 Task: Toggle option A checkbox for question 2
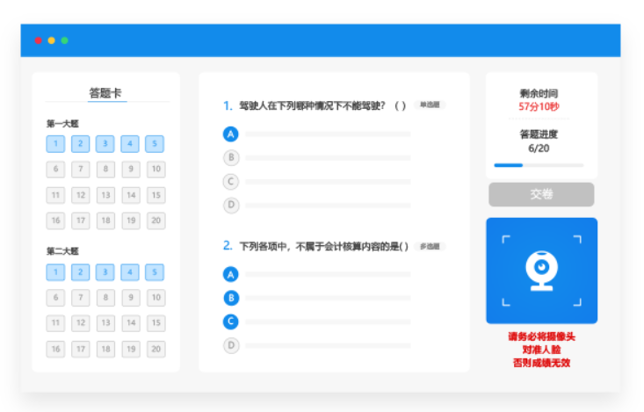pyautogui.click(x=231, y=274)
